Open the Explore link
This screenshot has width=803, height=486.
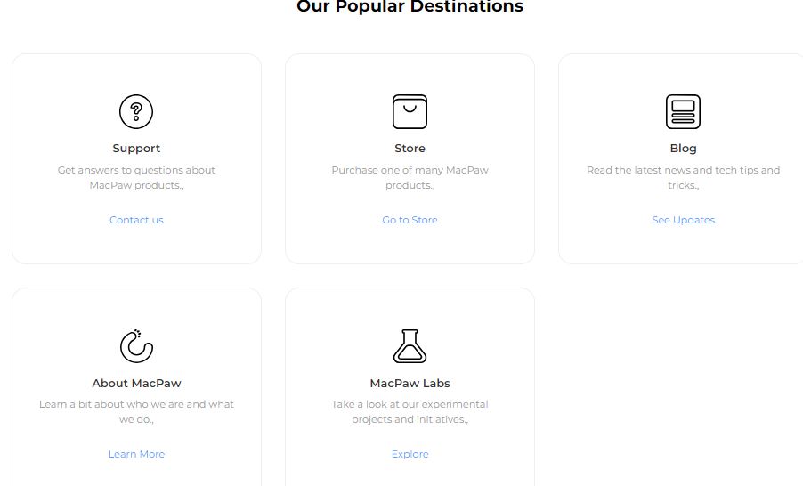tap(410, 454)
